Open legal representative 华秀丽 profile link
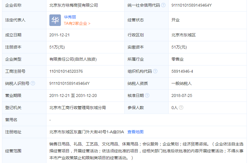Screen dimensions: 250x163 click(70, 17)
